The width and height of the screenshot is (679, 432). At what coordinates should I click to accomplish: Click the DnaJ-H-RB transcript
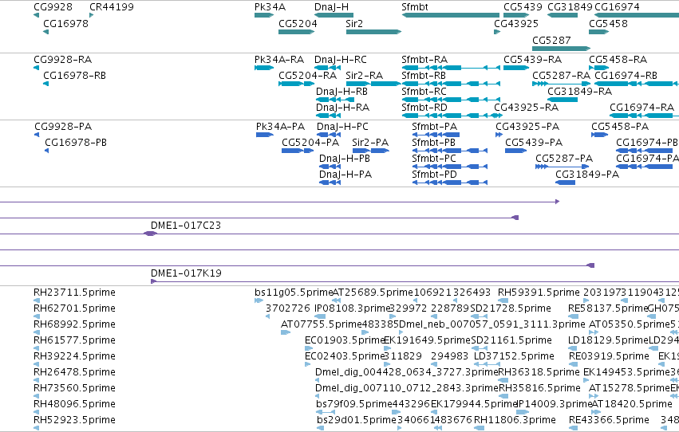[x=335, y=100]
